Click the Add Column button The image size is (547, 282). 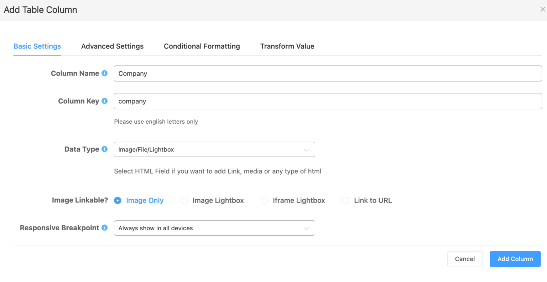click(x=515, y=259)
